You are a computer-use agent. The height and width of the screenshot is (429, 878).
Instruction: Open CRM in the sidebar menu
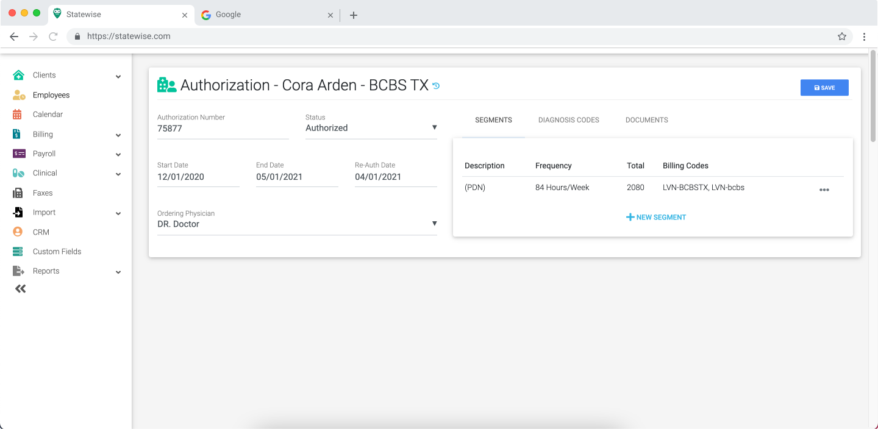pos(41,232)
